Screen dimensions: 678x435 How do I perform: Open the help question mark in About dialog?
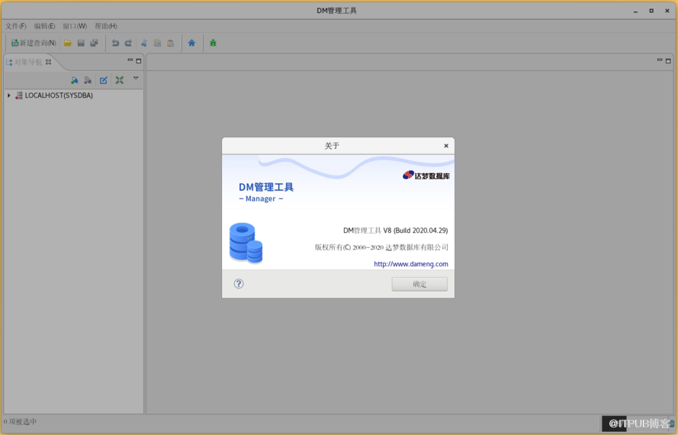(x=239, y=284)
